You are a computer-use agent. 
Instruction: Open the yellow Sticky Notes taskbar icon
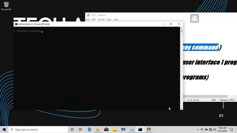pyautogui.click(x=115, y=130)
